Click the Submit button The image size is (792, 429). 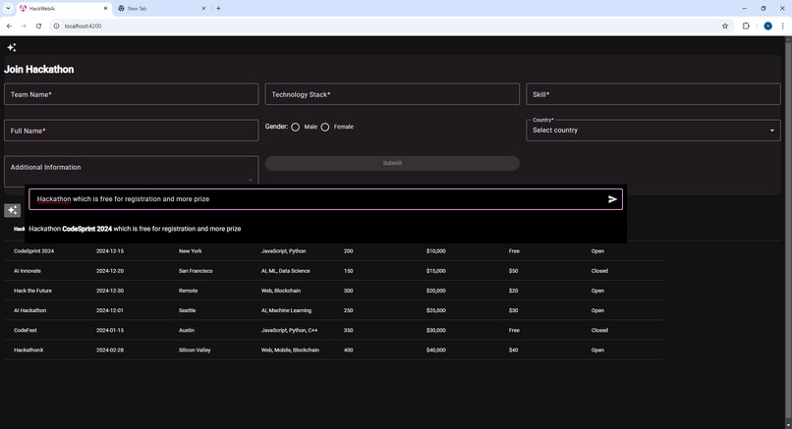pyautogui.click(x=392, y=163)
